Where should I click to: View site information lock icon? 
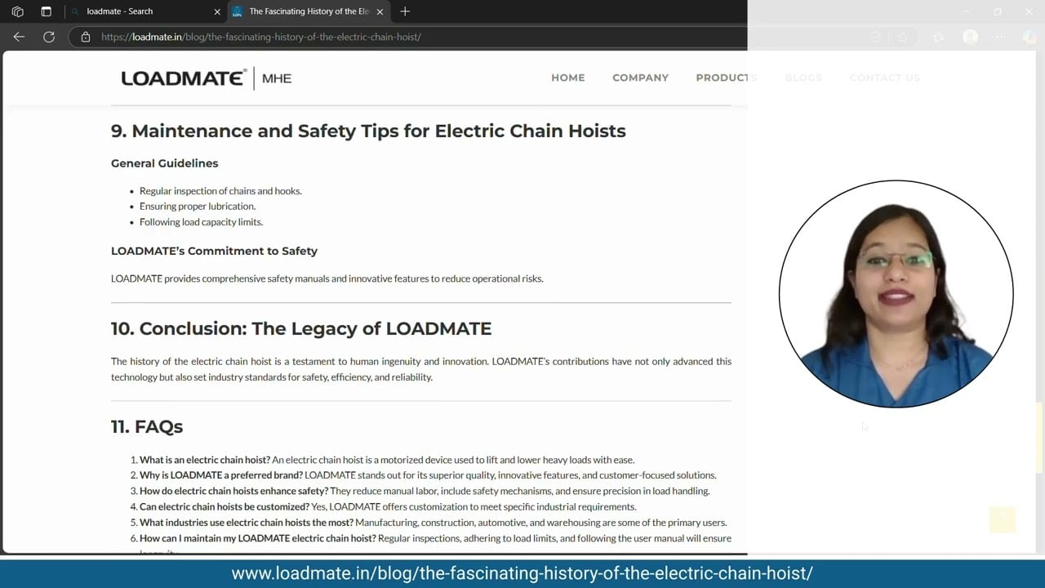(x=85, y=37)
